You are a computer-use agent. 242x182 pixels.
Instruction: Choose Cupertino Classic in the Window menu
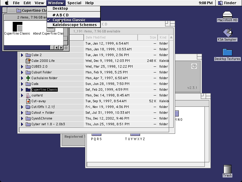point(74,20)
